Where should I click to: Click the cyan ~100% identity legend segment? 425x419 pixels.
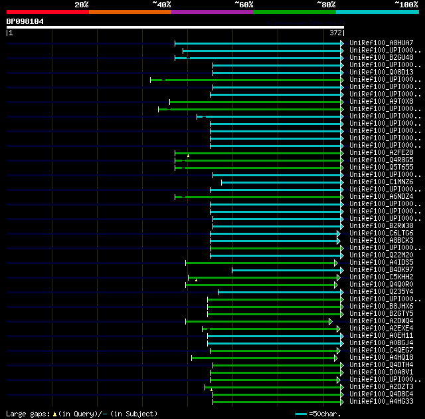pos(378,12)
